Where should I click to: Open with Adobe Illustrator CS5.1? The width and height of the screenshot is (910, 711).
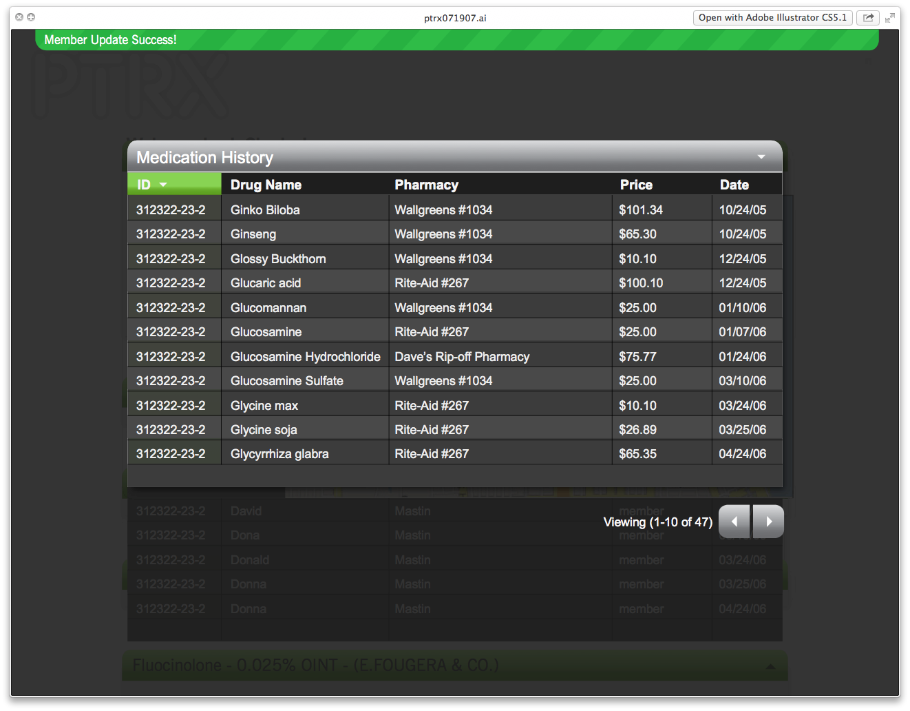[x=772, y=18]
